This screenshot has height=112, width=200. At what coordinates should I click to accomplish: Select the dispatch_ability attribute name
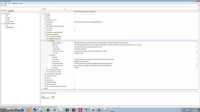[57, 43]
